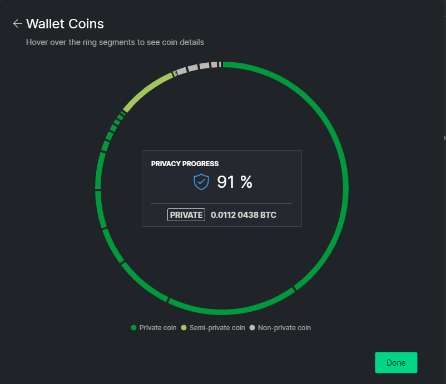This screenshot has height=384, width=446.
Task: Click the back arrow to leave Wallet Coins
Action: [x=17, y=23]
